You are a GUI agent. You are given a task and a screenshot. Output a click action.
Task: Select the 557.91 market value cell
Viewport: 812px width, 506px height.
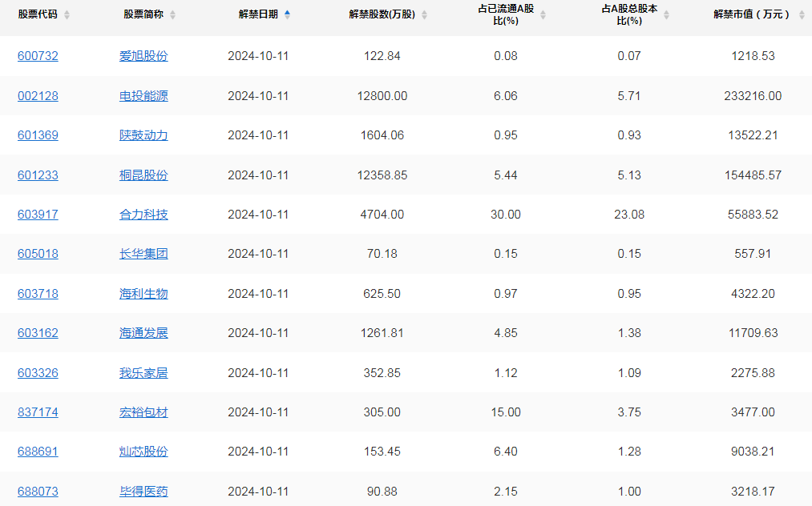point(753,254)
